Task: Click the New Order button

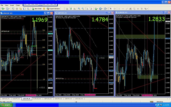Action: [37, 9]
